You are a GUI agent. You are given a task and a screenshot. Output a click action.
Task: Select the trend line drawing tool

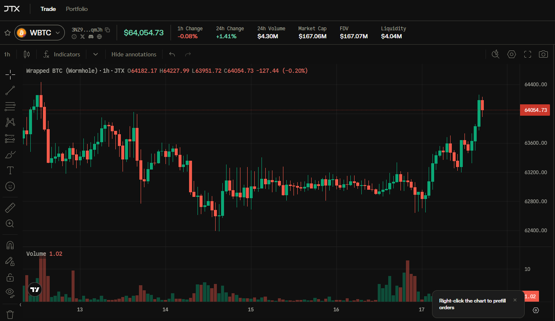pos(10,90)
